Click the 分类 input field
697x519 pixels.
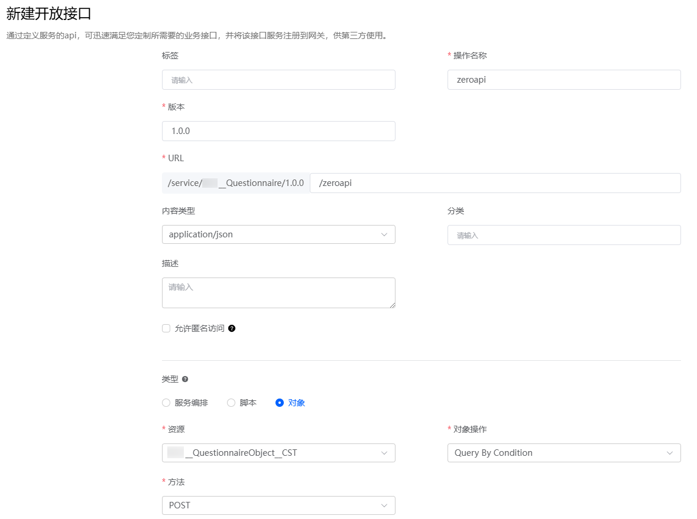point(564,235)
